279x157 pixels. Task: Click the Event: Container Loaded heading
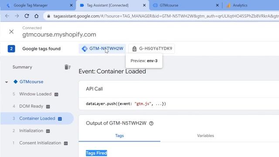112,72
